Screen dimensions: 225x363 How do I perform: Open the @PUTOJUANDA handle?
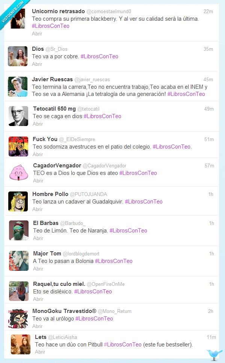pos(89,194)
